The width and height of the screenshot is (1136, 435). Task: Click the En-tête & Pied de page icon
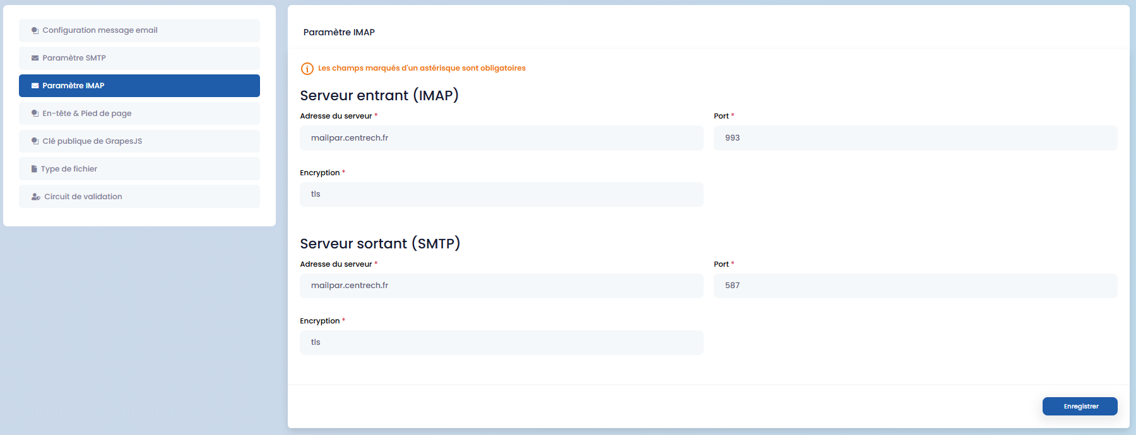pyautogui.click(x=35, y=113)
